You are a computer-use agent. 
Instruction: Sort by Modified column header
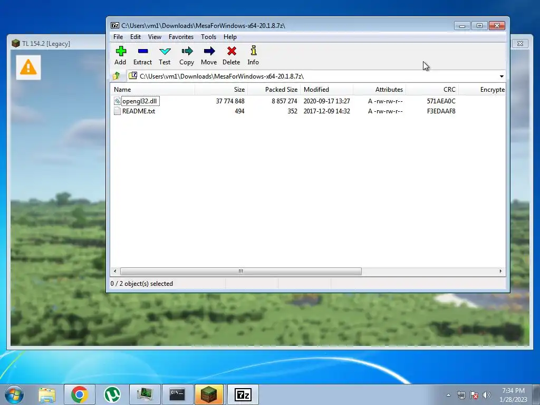click(326, 90)
